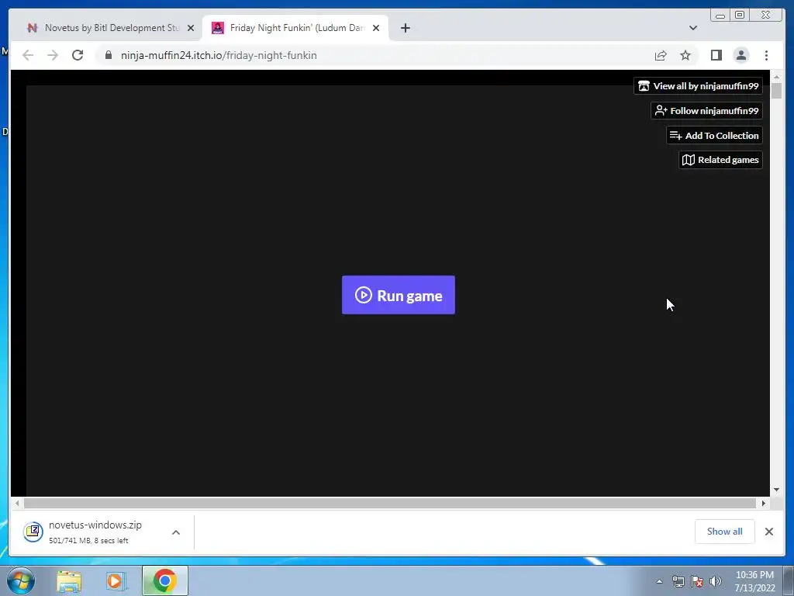794x596 pixels.
Task: Expand the novetus-windows.zip download options chevron
Action: pyautogui.click(x=176, y=532)
